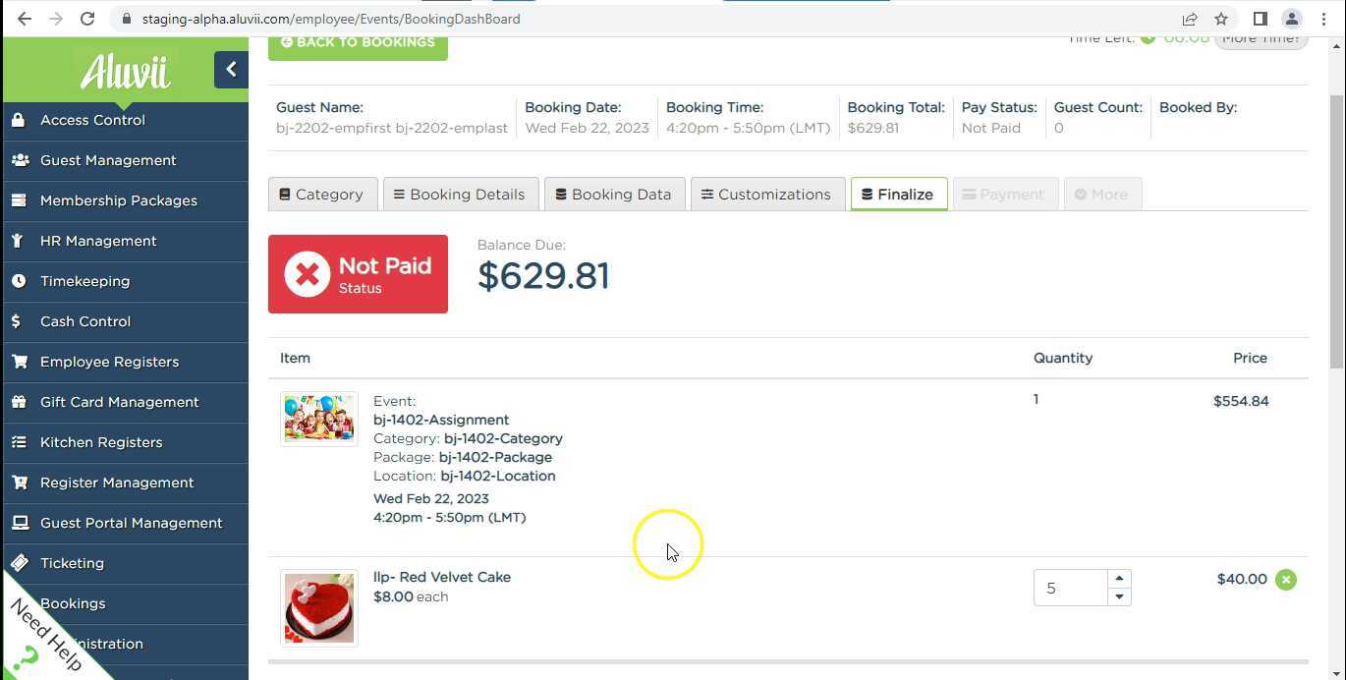The image size is (1346, 680).
Task: Decrease cake quantity with the down arrow
Action: 1119,596
